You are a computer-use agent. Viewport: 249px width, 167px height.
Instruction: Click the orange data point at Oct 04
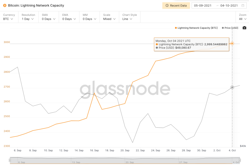pos(232,43)
